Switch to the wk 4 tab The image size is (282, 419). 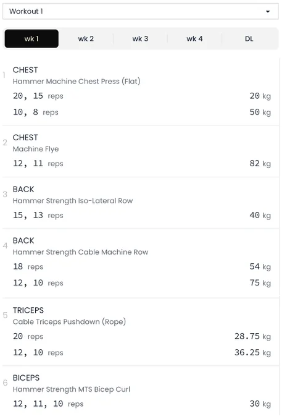194,39
